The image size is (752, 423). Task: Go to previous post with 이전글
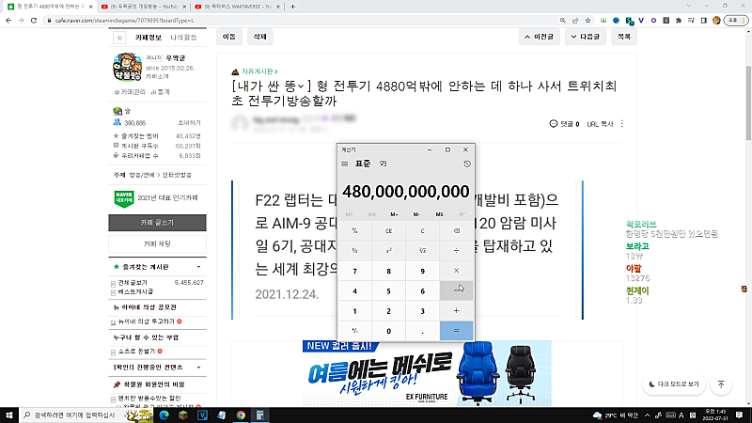coord(539,37)
